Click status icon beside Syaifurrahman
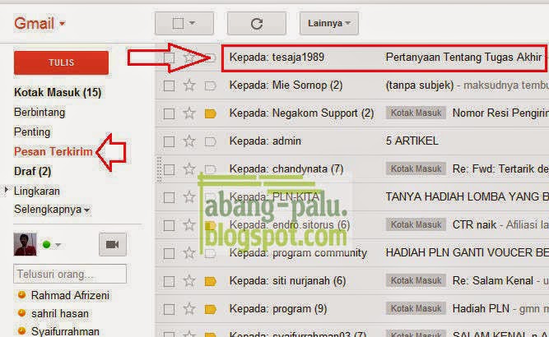 (x=21, y=330)
